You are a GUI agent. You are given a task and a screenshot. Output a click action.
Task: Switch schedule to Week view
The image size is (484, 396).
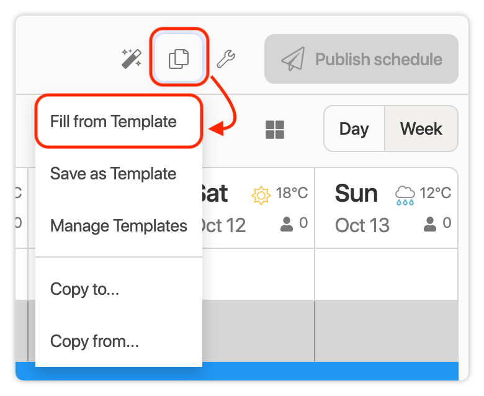tap(421, 128)
